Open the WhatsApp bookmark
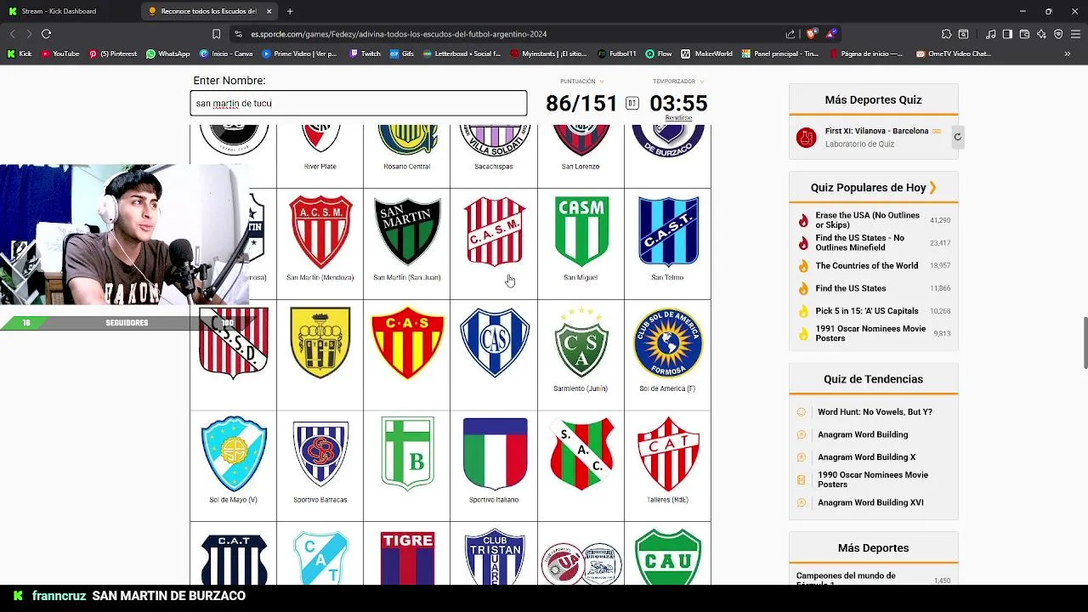The image size is (1088, 612). pos(167,54)
